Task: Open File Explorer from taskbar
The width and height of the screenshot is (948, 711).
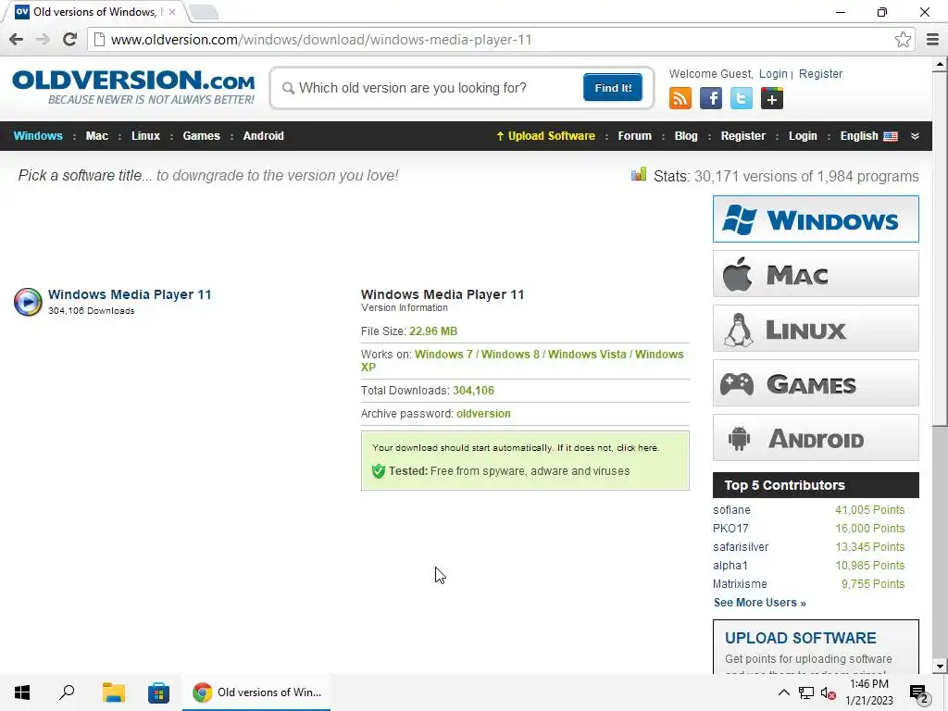Action: coord(113,692)
